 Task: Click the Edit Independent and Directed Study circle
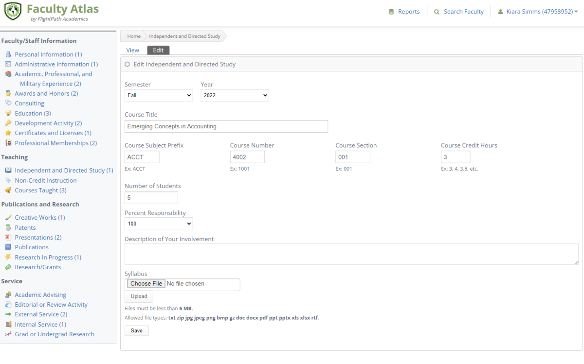128,64
